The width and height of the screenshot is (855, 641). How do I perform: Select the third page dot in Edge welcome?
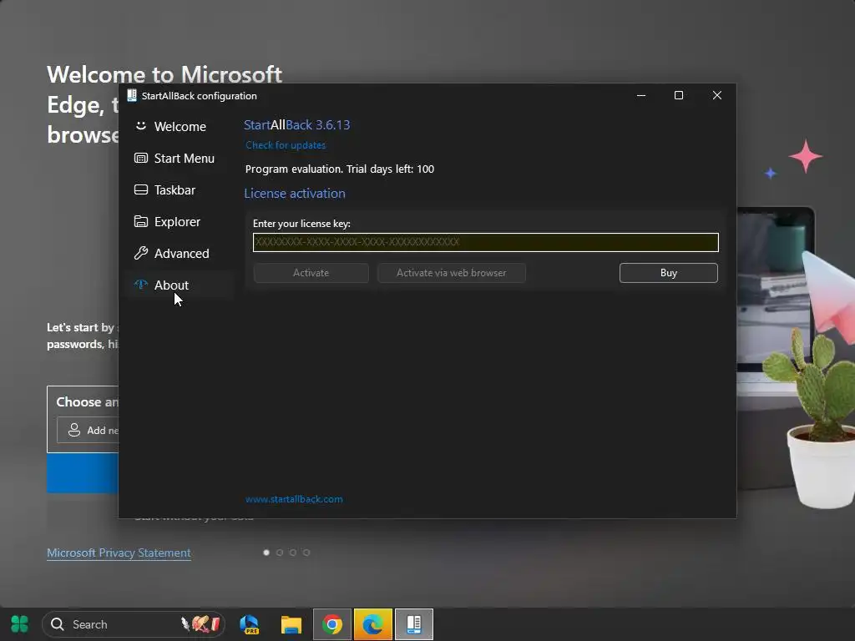(293, 553)
